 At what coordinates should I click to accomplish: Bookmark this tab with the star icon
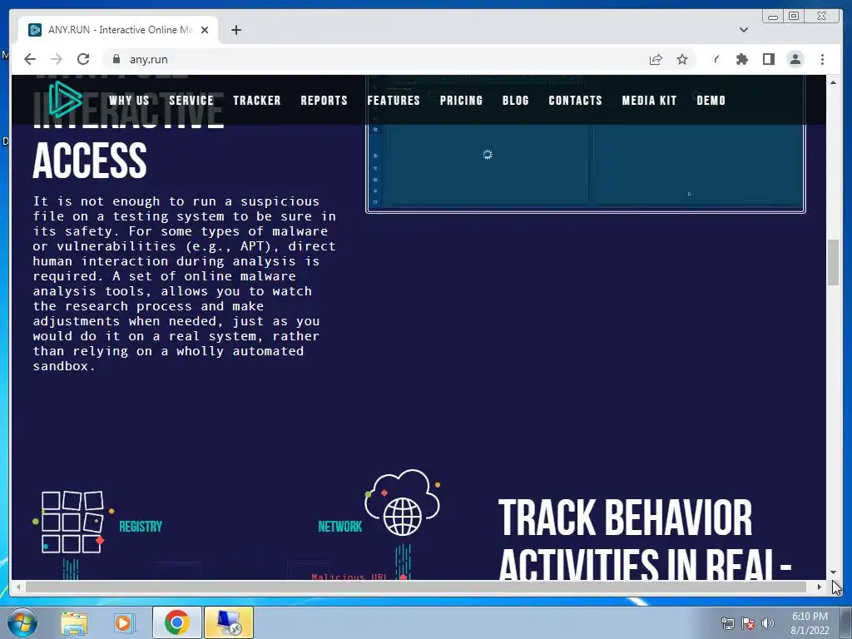[x=682, y=59]
